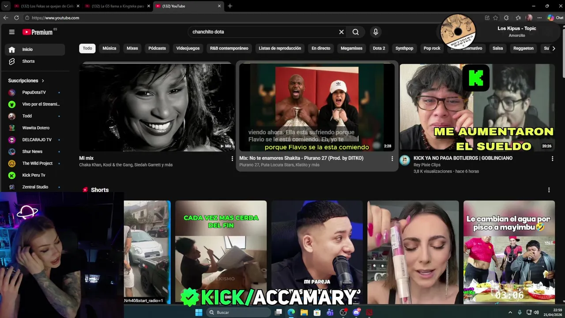Activate voice search microphone
This screenshot has width=565, height=318.
(x=376, y=32)
